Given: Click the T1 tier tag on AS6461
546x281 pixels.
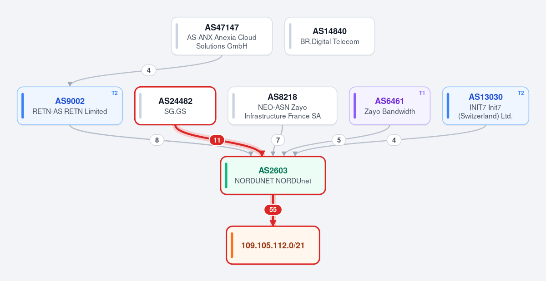Looking at the screenshot, I should point(422,93).
